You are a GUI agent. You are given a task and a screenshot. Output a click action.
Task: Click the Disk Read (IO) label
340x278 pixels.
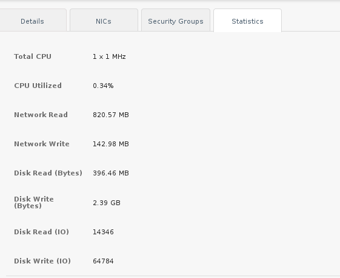[41, 232]
